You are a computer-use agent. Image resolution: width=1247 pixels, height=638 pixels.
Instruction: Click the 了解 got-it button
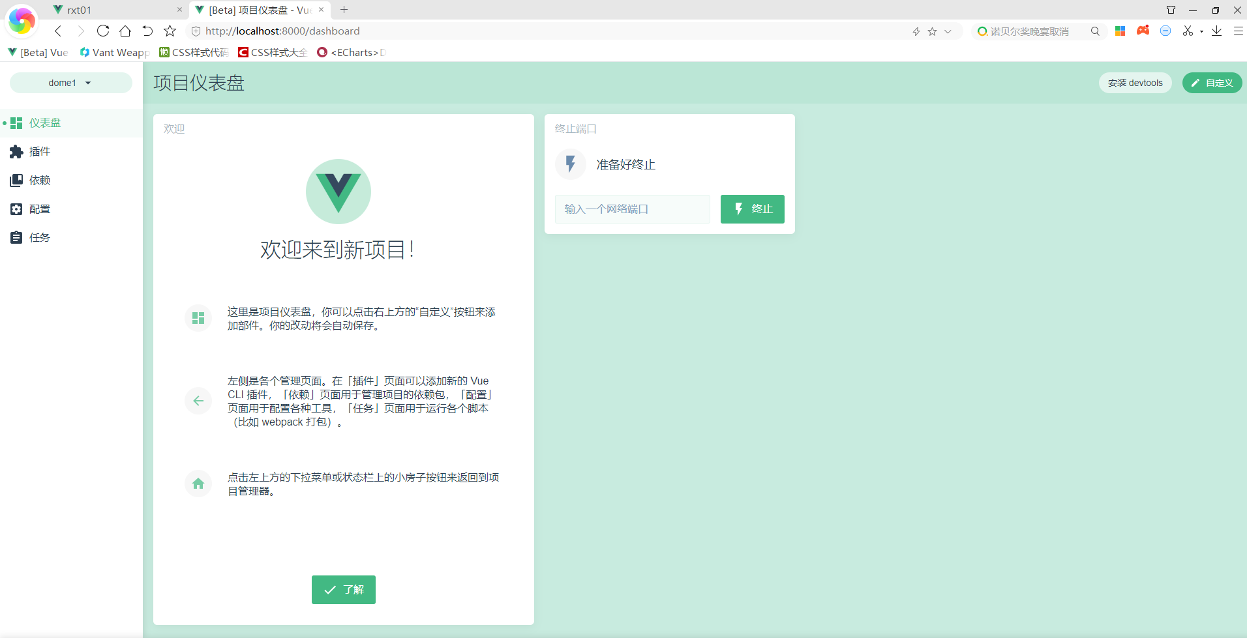click(x=343, y=589)
